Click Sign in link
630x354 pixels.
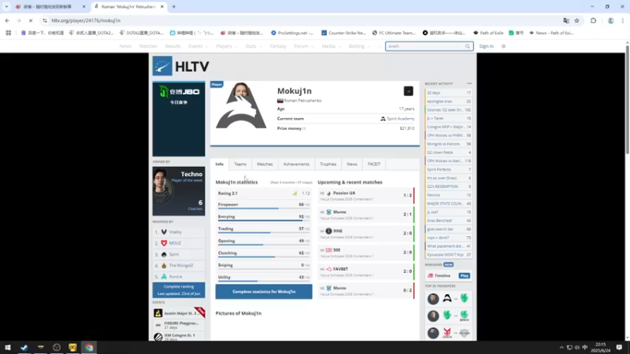tap(486, 46)
